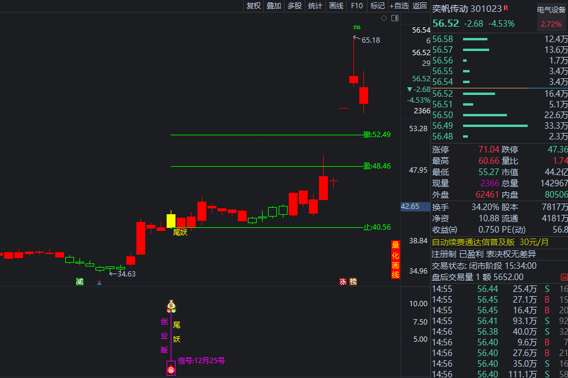Click the red R badge beside stock code
The width and height of the screenshot is (568, 378).
(506, 8)
